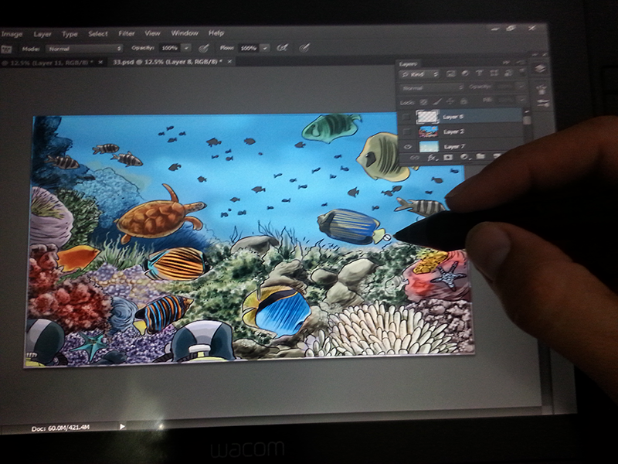This screenshot has width=618, height=464.
Task: Turn layer filtering switch on or off
Action: [522, 72]
